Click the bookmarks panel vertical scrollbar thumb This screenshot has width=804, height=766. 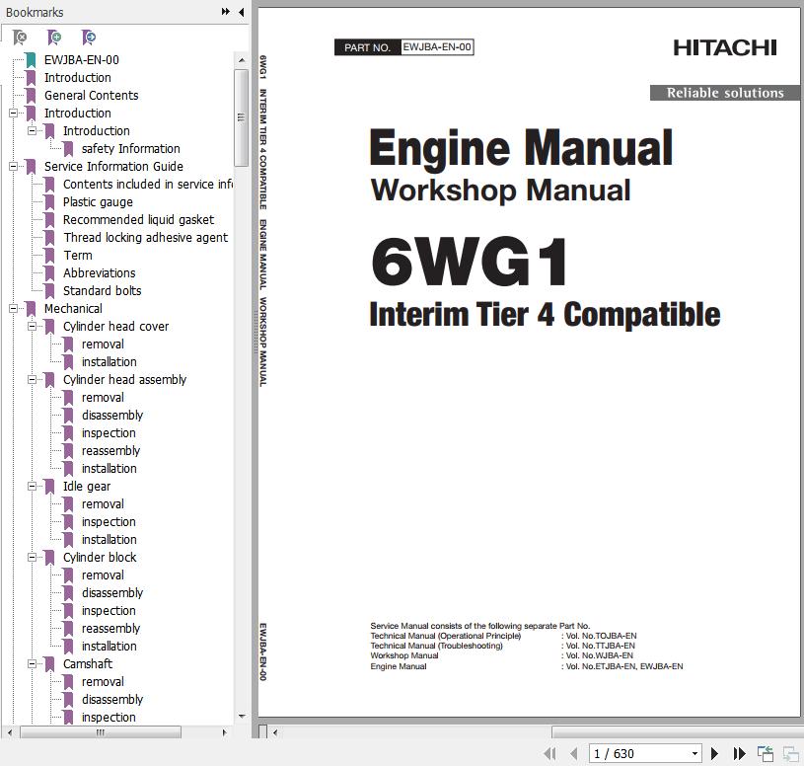click(x=241, y=118)
